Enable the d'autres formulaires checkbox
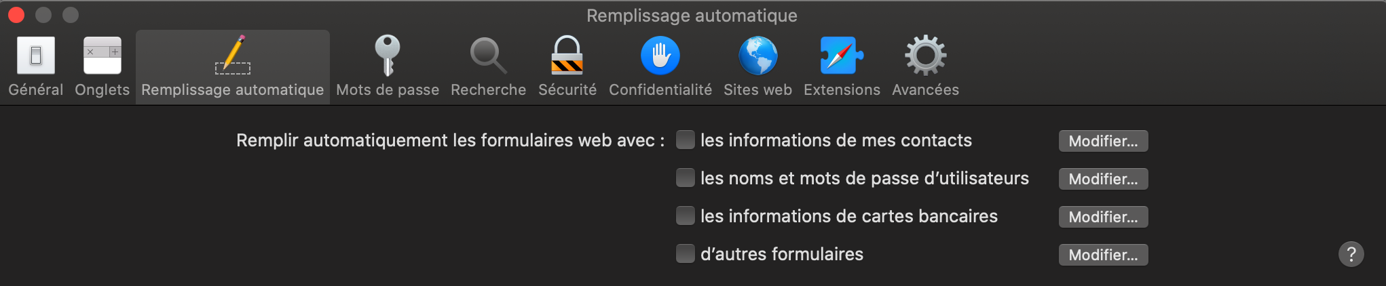Screen dimensions: 1386x286 [x=686, y=253]
